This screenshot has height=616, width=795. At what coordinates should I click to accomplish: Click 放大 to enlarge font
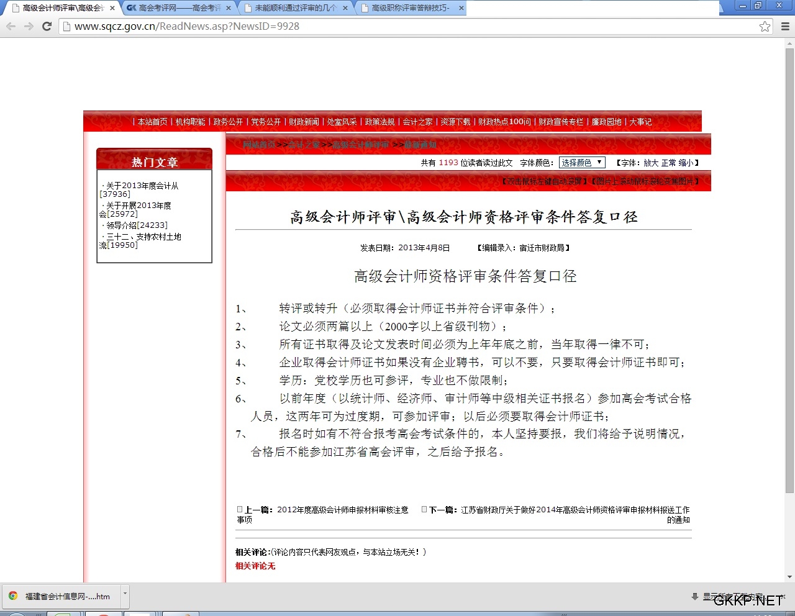[x=650, y=163]
